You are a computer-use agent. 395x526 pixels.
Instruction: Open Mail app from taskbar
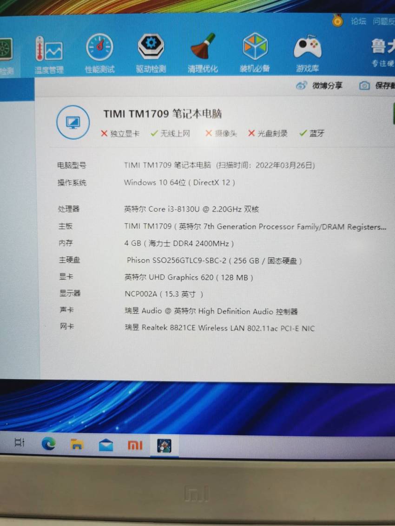point(106,445)
